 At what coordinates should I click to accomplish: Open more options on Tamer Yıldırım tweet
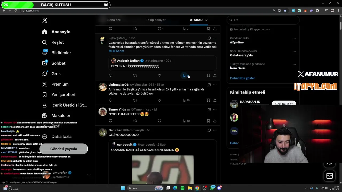(215, 110)
